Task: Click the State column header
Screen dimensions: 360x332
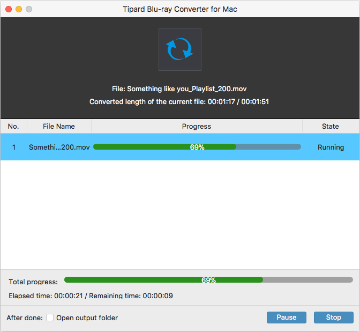Action: pyautogui.click(x=330, y=127)
